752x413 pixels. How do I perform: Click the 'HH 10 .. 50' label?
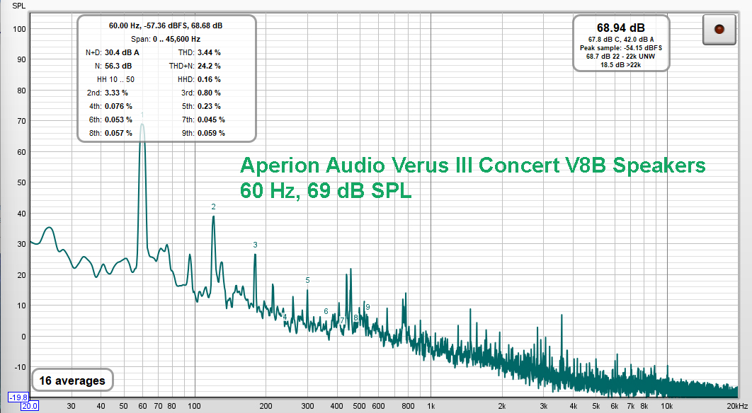pyautogui.click(x=115, y=79)
